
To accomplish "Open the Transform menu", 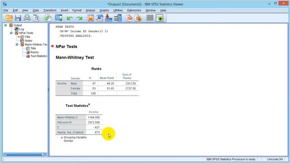I will click(50, 10).
